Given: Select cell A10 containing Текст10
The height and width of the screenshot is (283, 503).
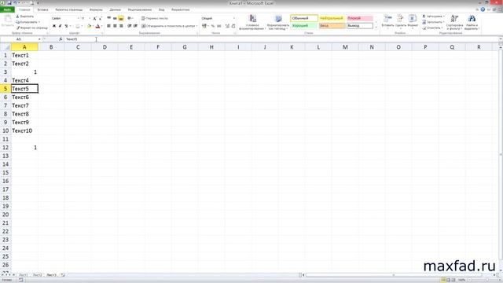Looking at the screenshot, I should [24, 130].
